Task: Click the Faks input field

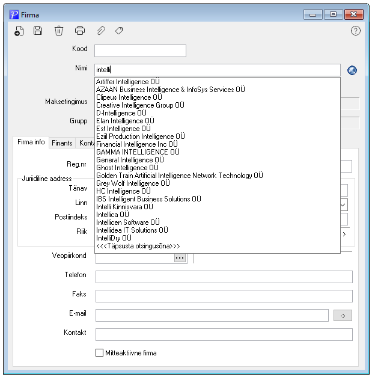Action: (224, 296)
